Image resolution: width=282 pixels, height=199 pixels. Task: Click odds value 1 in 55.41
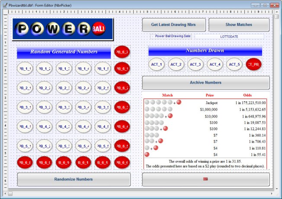258,155
